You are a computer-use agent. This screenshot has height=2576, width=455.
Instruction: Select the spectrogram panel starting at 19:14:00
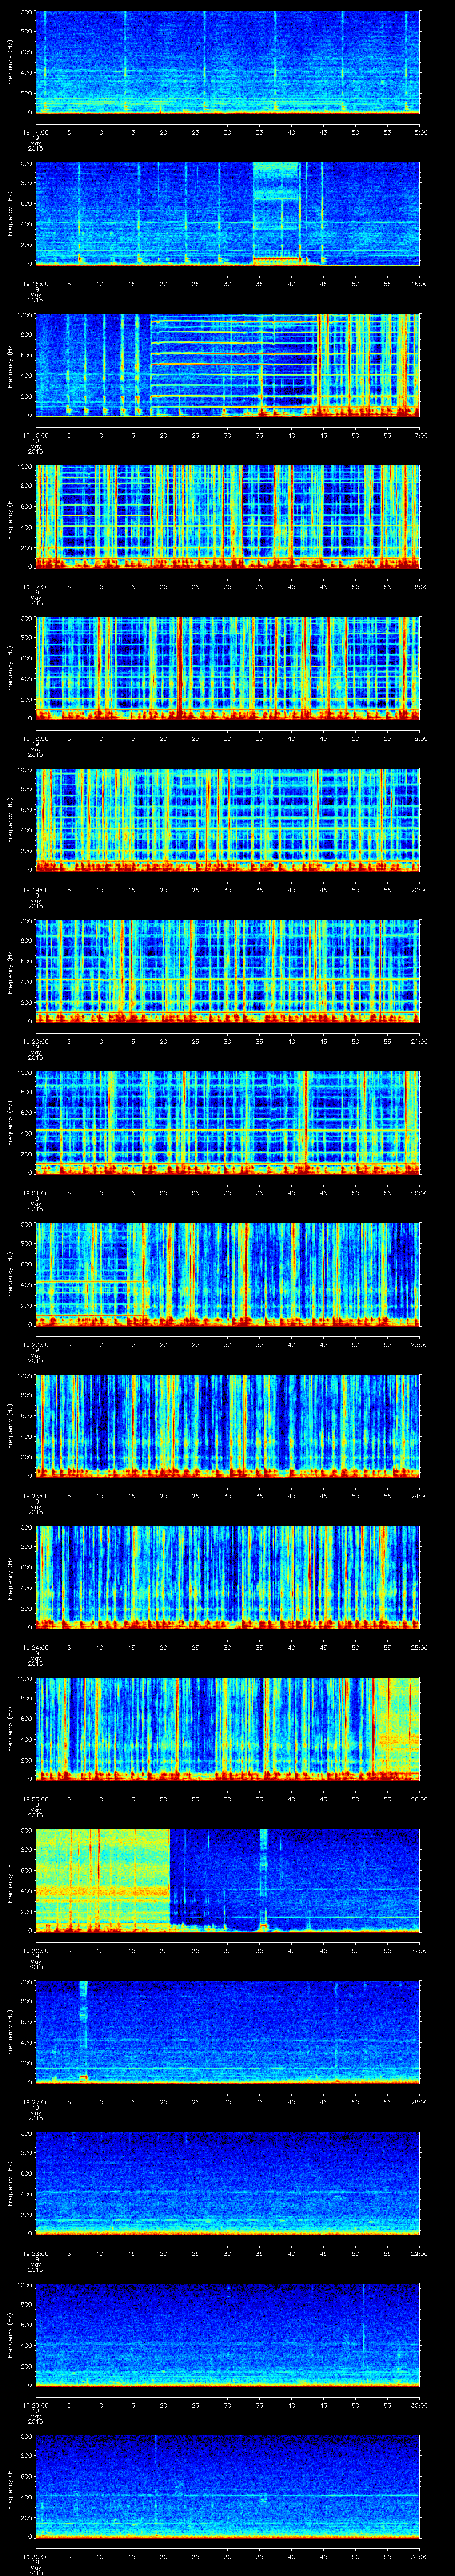(x=227, y=62)
